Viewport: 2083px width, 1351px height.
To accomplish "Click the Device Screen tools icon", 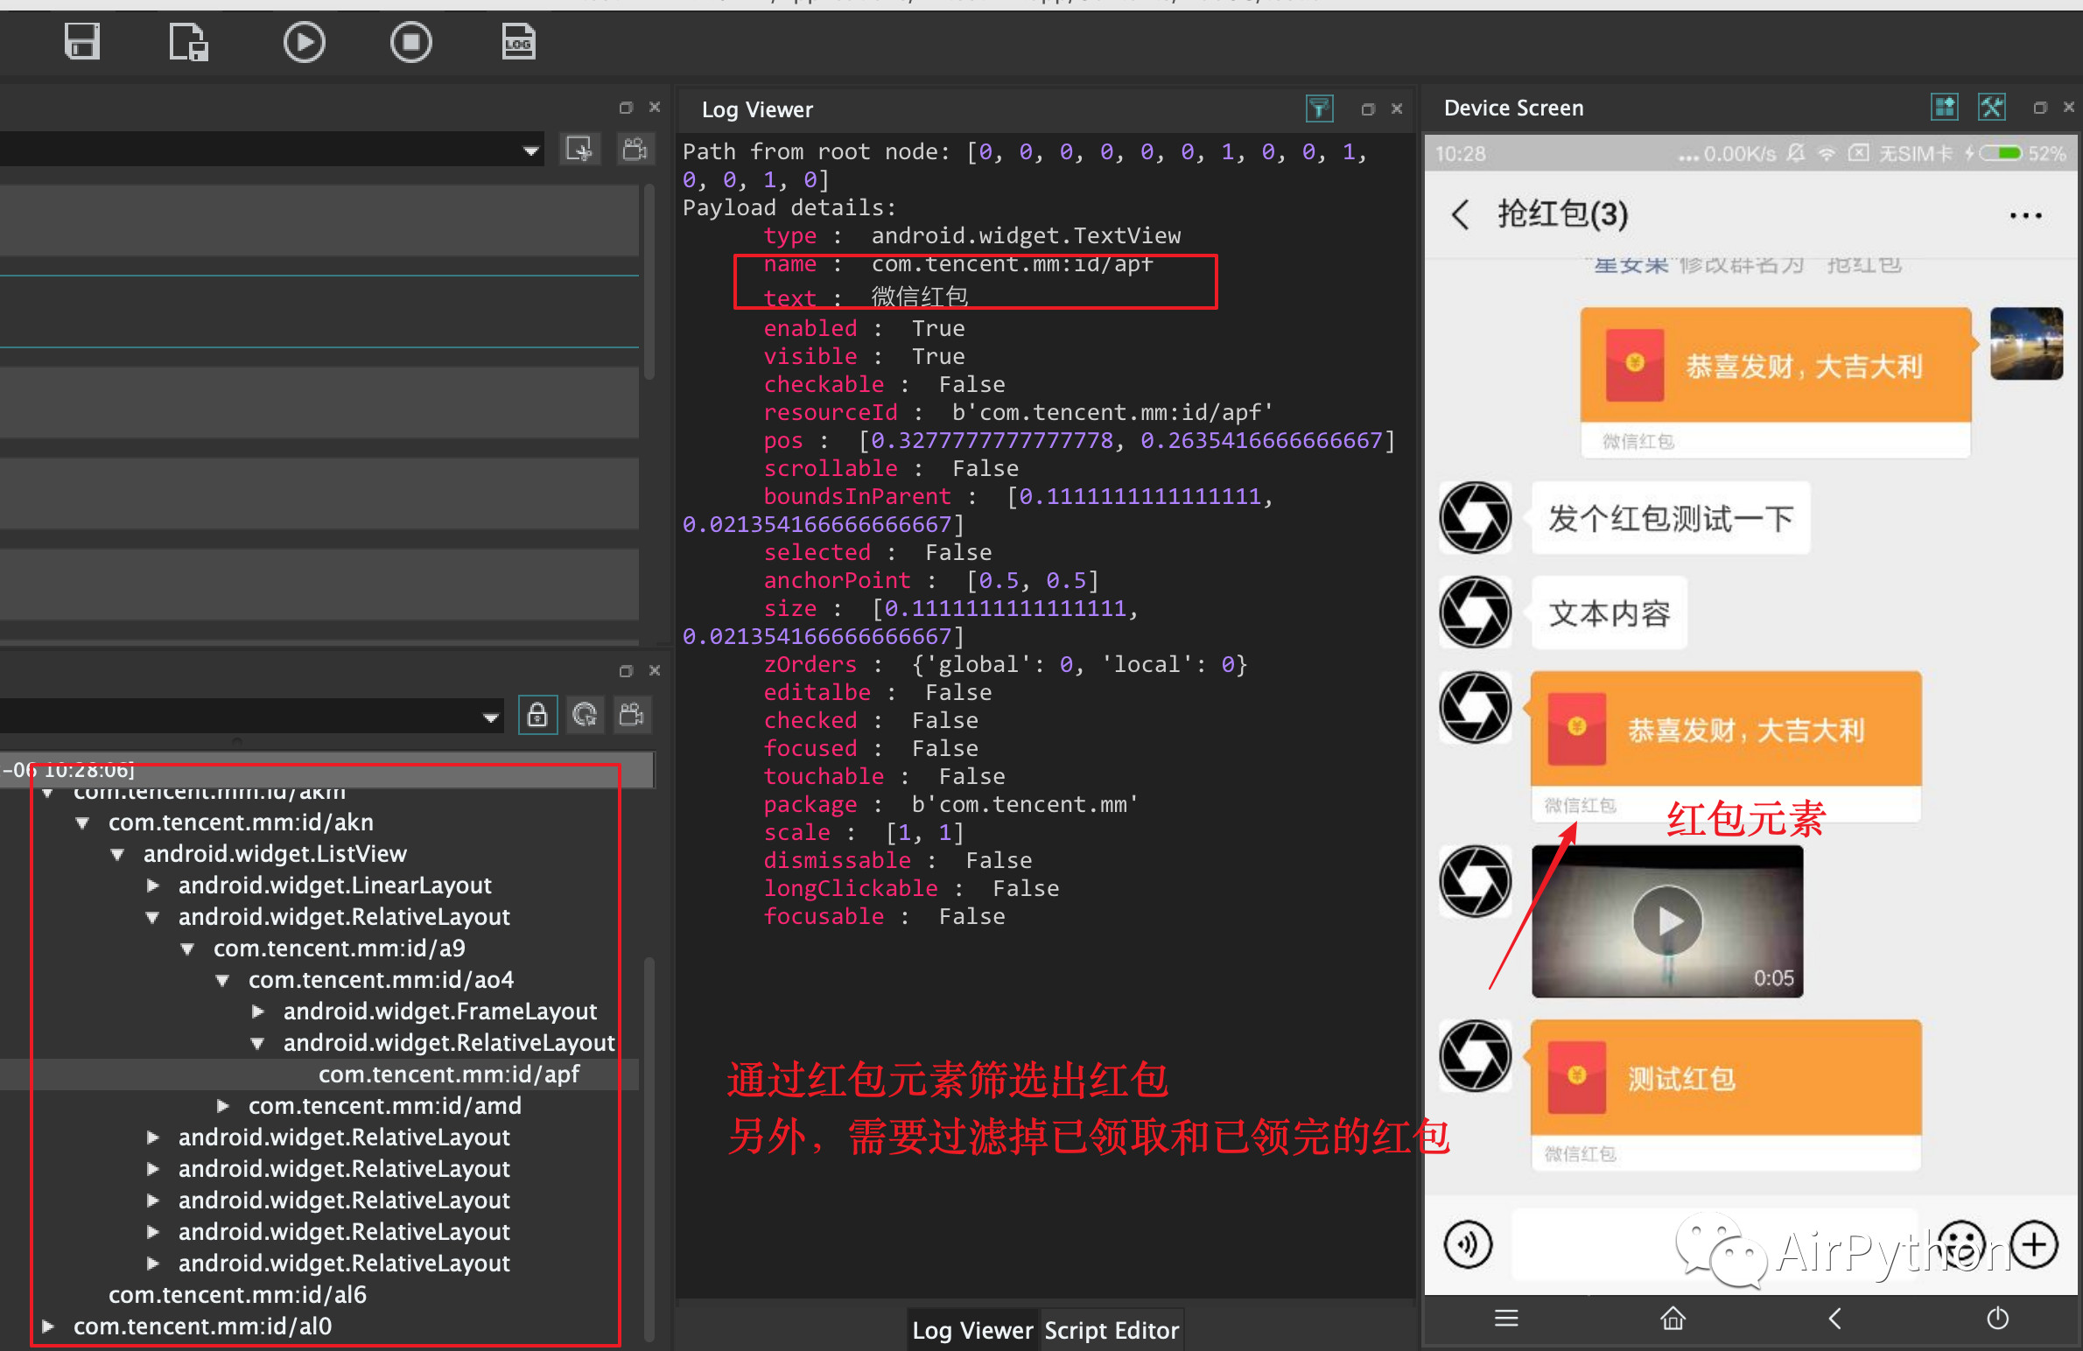I will 1991,108.
